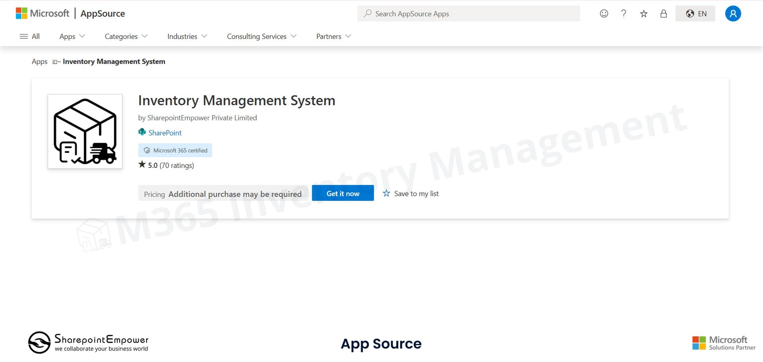Click the Get it now button
This screenshot has width=763, height=362.
(343, 193)
